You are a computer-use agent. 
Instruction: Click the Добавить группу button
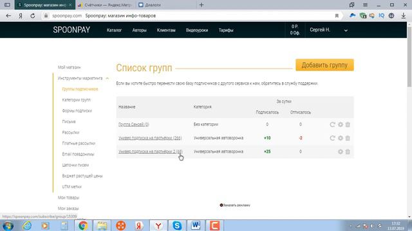[324, 65]
